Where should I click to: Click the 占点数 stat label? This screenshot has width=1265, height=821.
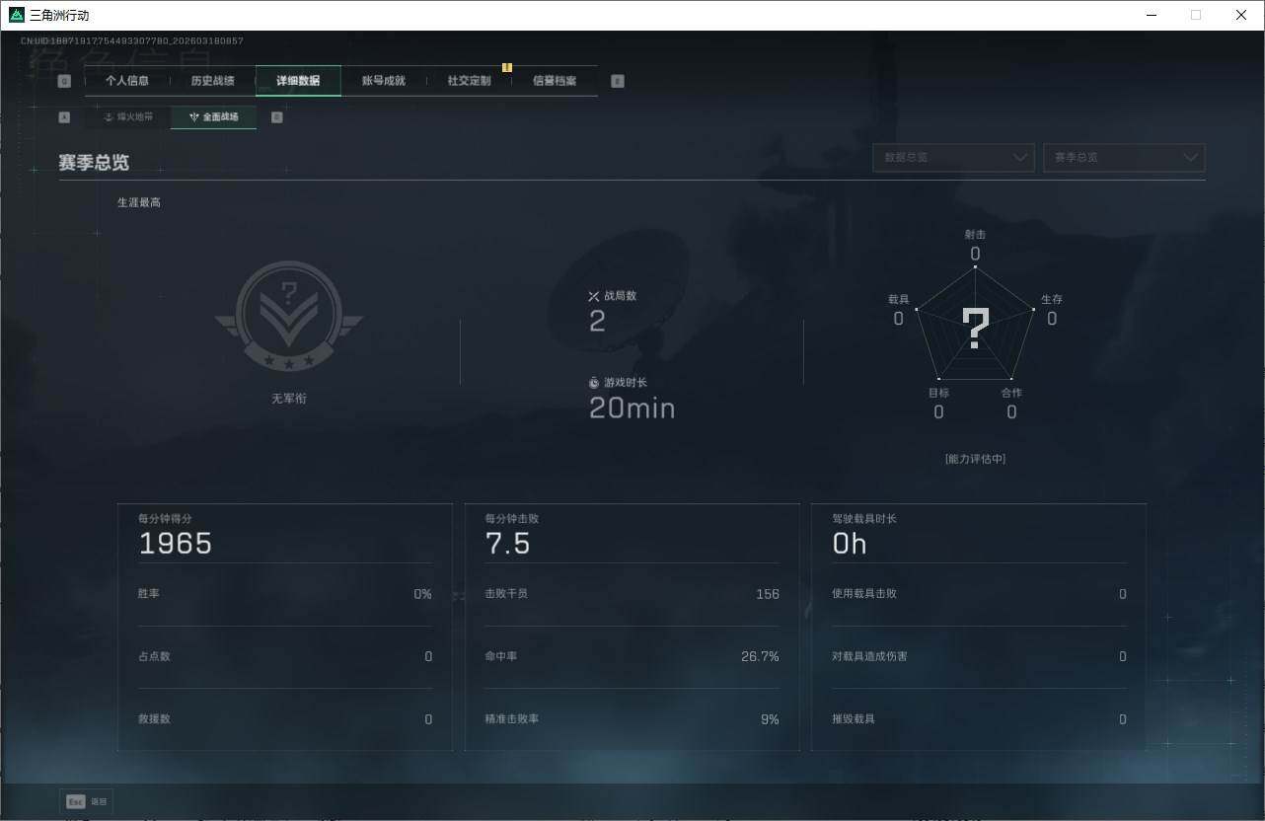click(x=154, y=656)
